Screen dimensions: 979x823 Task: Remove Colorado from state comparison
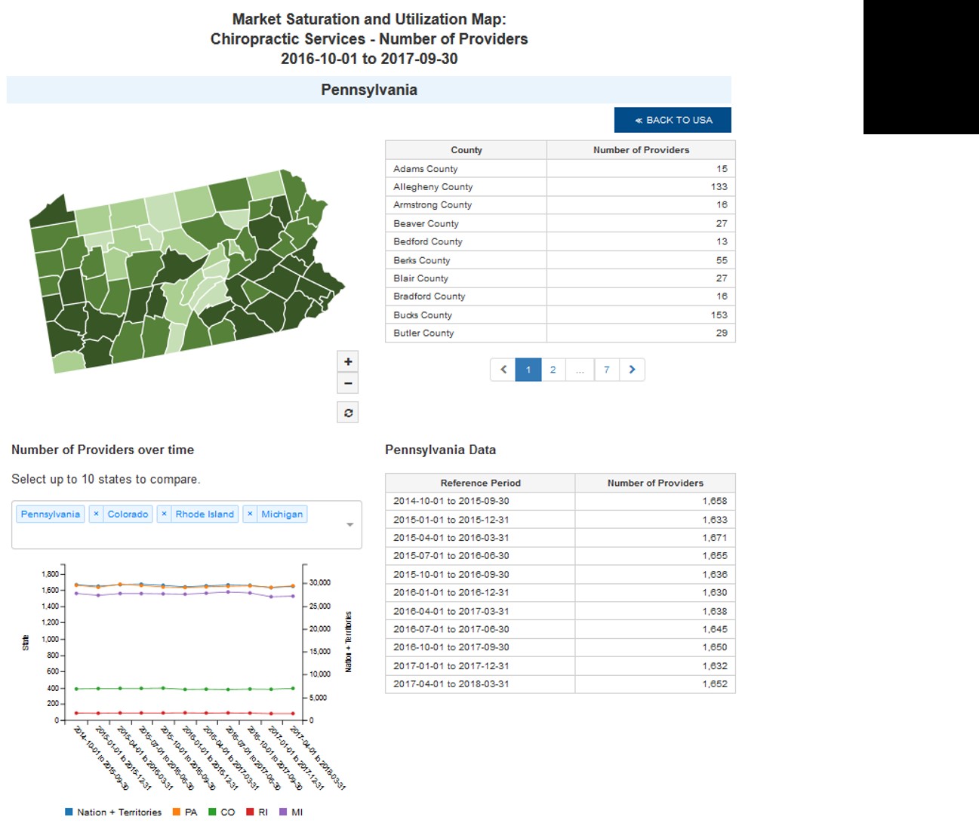(x=96, y=514)
